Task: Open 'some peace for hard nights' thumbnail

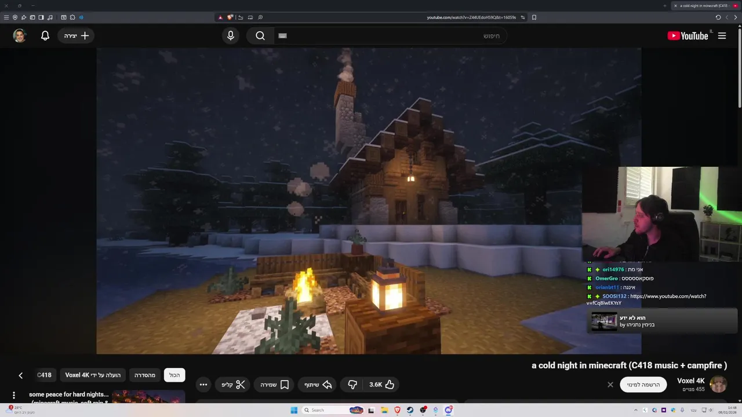Action: [148, 397]
